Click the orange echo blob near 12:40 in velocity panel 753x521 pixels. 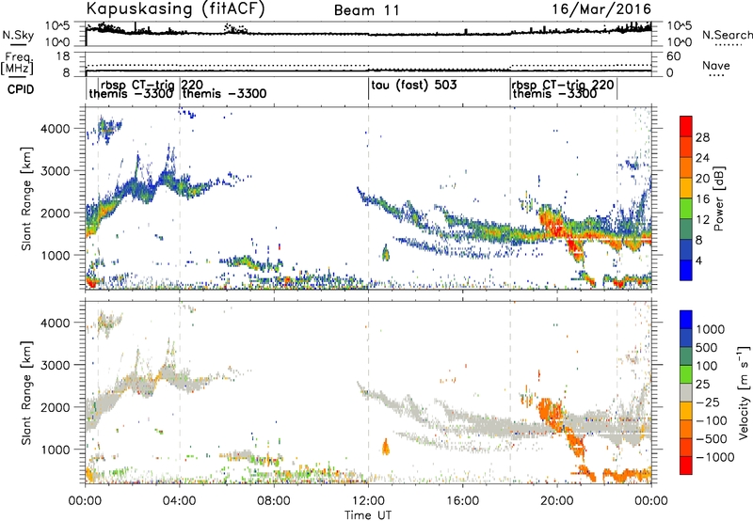tap(385, 447)
